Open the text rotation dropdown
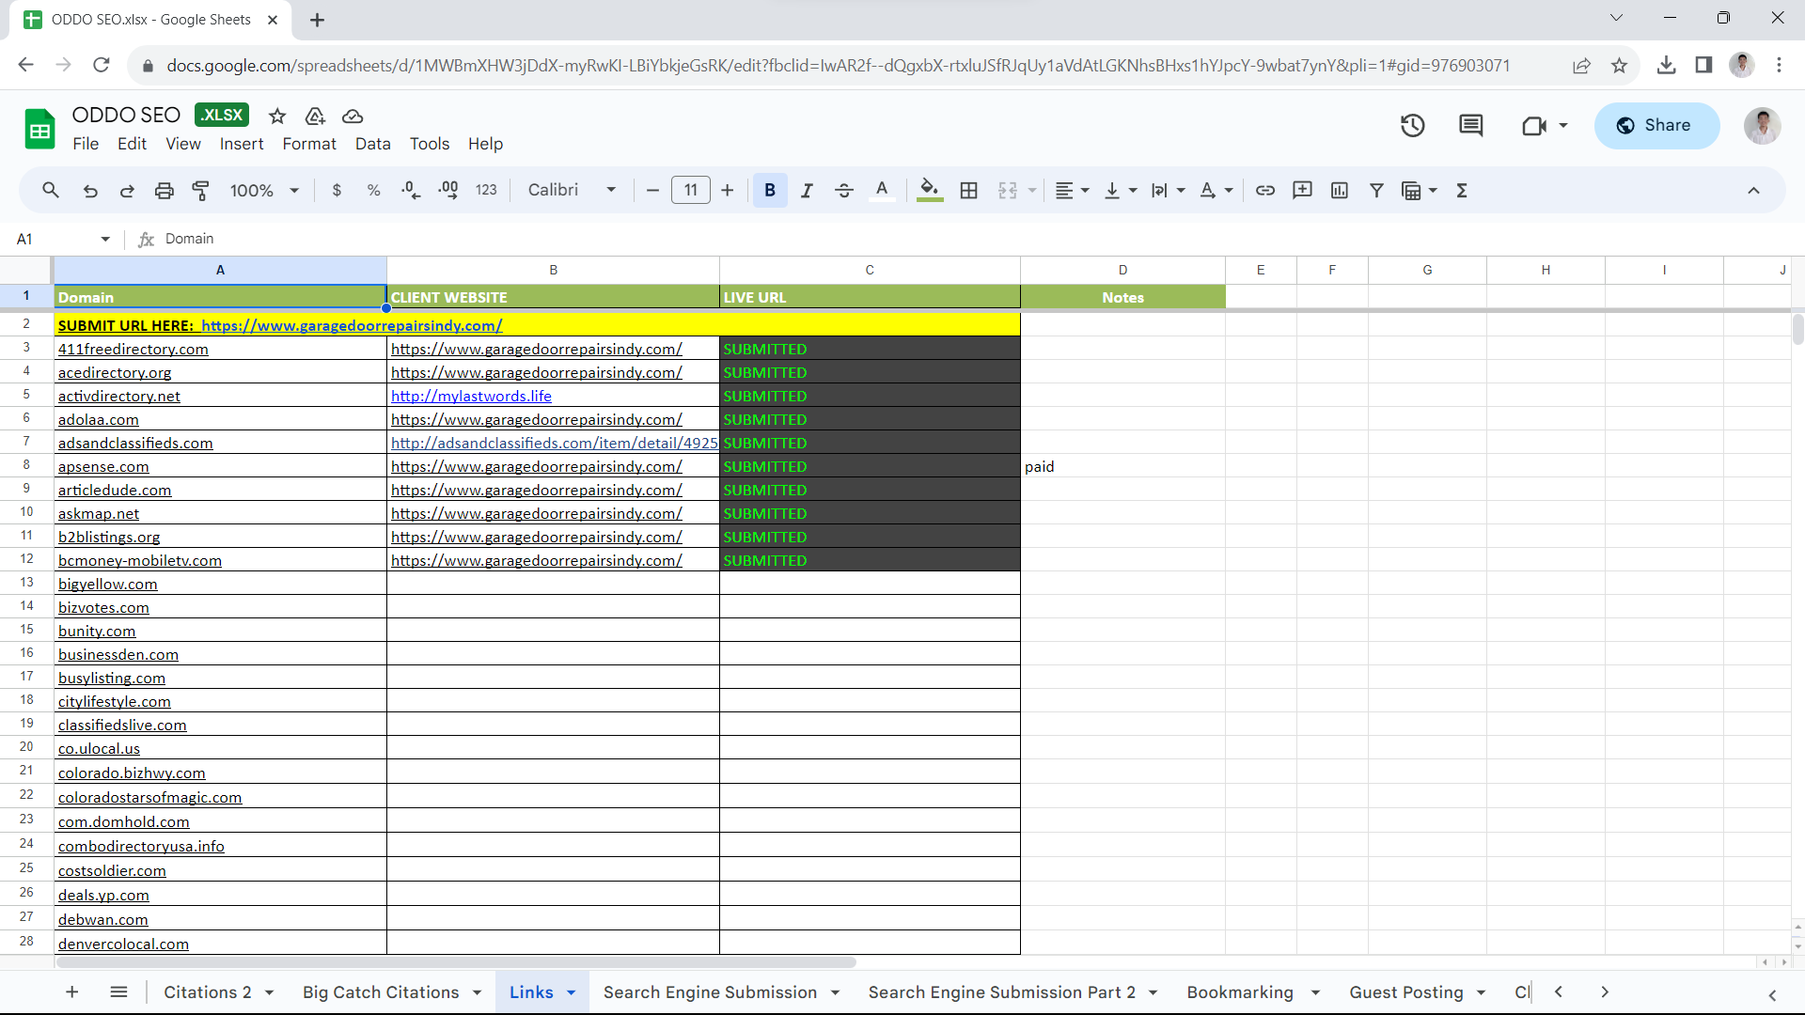 click(1216, 191)
